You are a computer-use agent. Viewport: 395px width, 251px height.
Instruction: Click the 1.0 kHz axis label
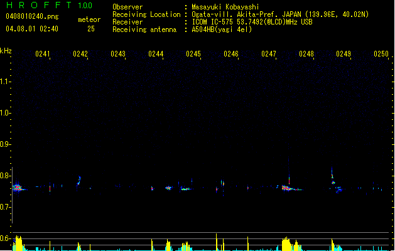pyautogui.click(x=5, y=113)
